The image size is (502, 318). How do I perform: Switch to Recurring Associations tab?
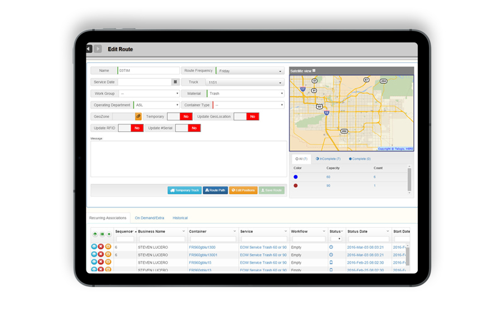click(x=108, y=218)
